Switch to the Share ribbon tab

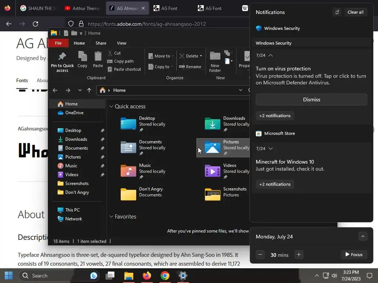[x=101, y=43]
